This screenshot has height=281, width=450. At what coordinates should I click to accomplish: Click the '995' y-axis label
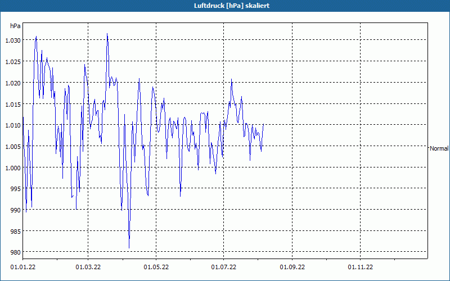click(x=16, y=189)
